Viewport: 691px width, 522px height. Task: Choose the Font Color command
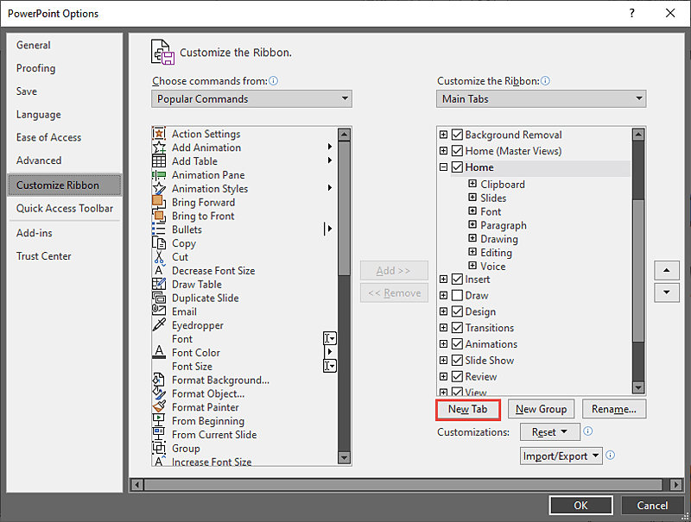(x=195, y=352)
